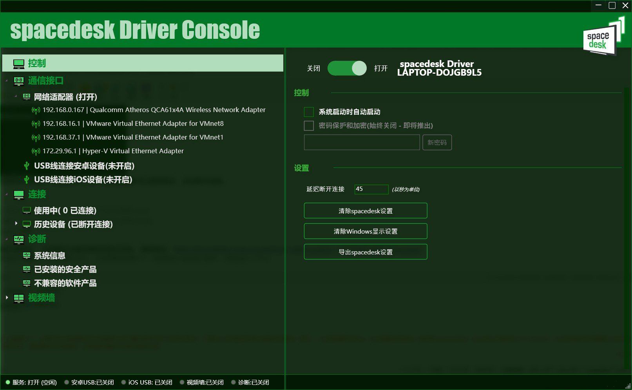Maximize the Driver Console window
Viewport: 632px width, 390px height.
pyautogui.click(x=612, y=5)
